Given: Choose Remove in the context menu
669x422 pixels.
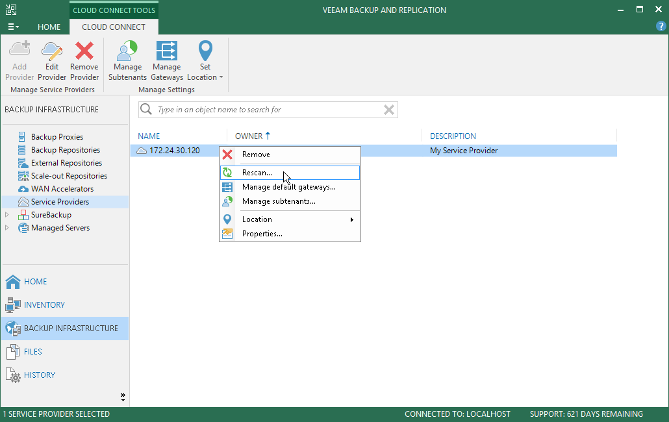Looking at the screenshot, I should tap(290, 155).
